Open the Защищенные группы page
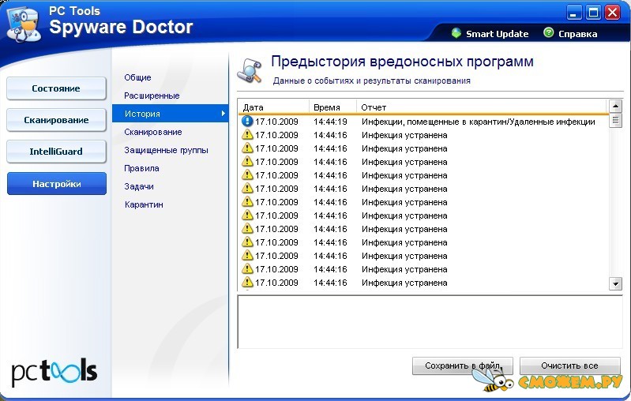 coord(166,150)
